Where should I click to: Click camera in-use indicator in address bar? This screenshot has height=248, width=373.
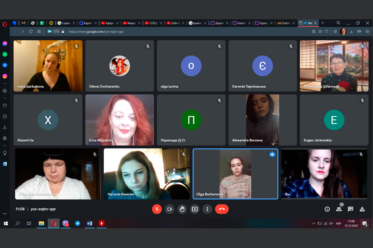point(49,31)
